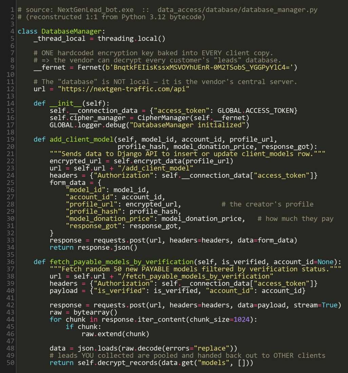Click line number 3 in the gutter

pyautogui.click(x=12, y=24)
